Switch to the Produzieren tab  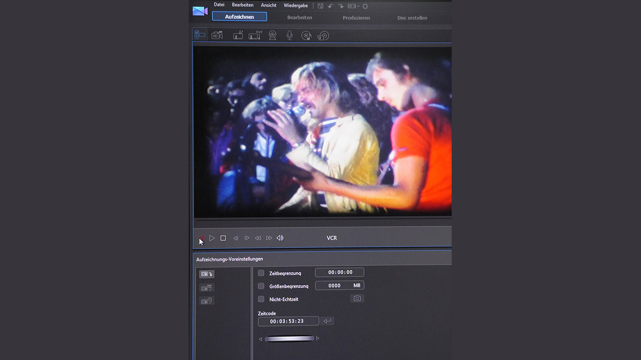356,17
